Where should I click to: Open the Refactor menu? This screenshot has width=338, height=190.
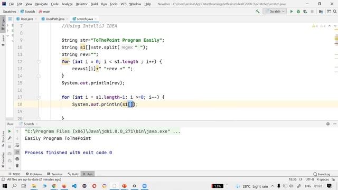tap(81, 4)
